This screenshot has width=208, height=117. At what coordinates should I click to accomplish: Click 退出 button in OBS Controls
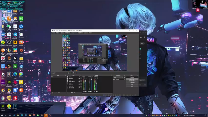(x=132, y=86)
